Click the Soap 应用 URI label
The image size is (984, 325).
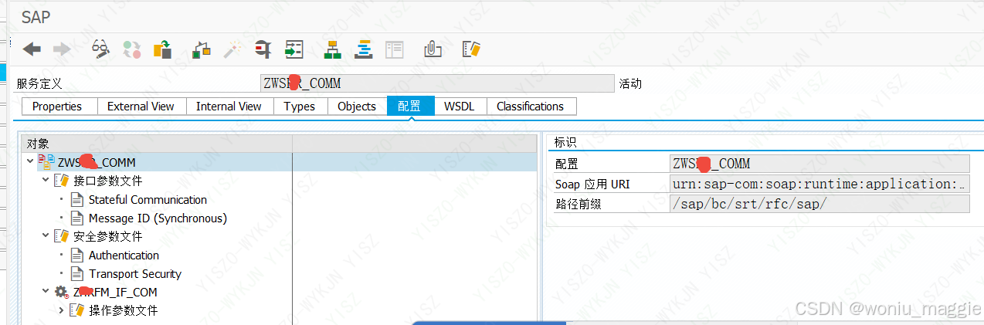592,185
